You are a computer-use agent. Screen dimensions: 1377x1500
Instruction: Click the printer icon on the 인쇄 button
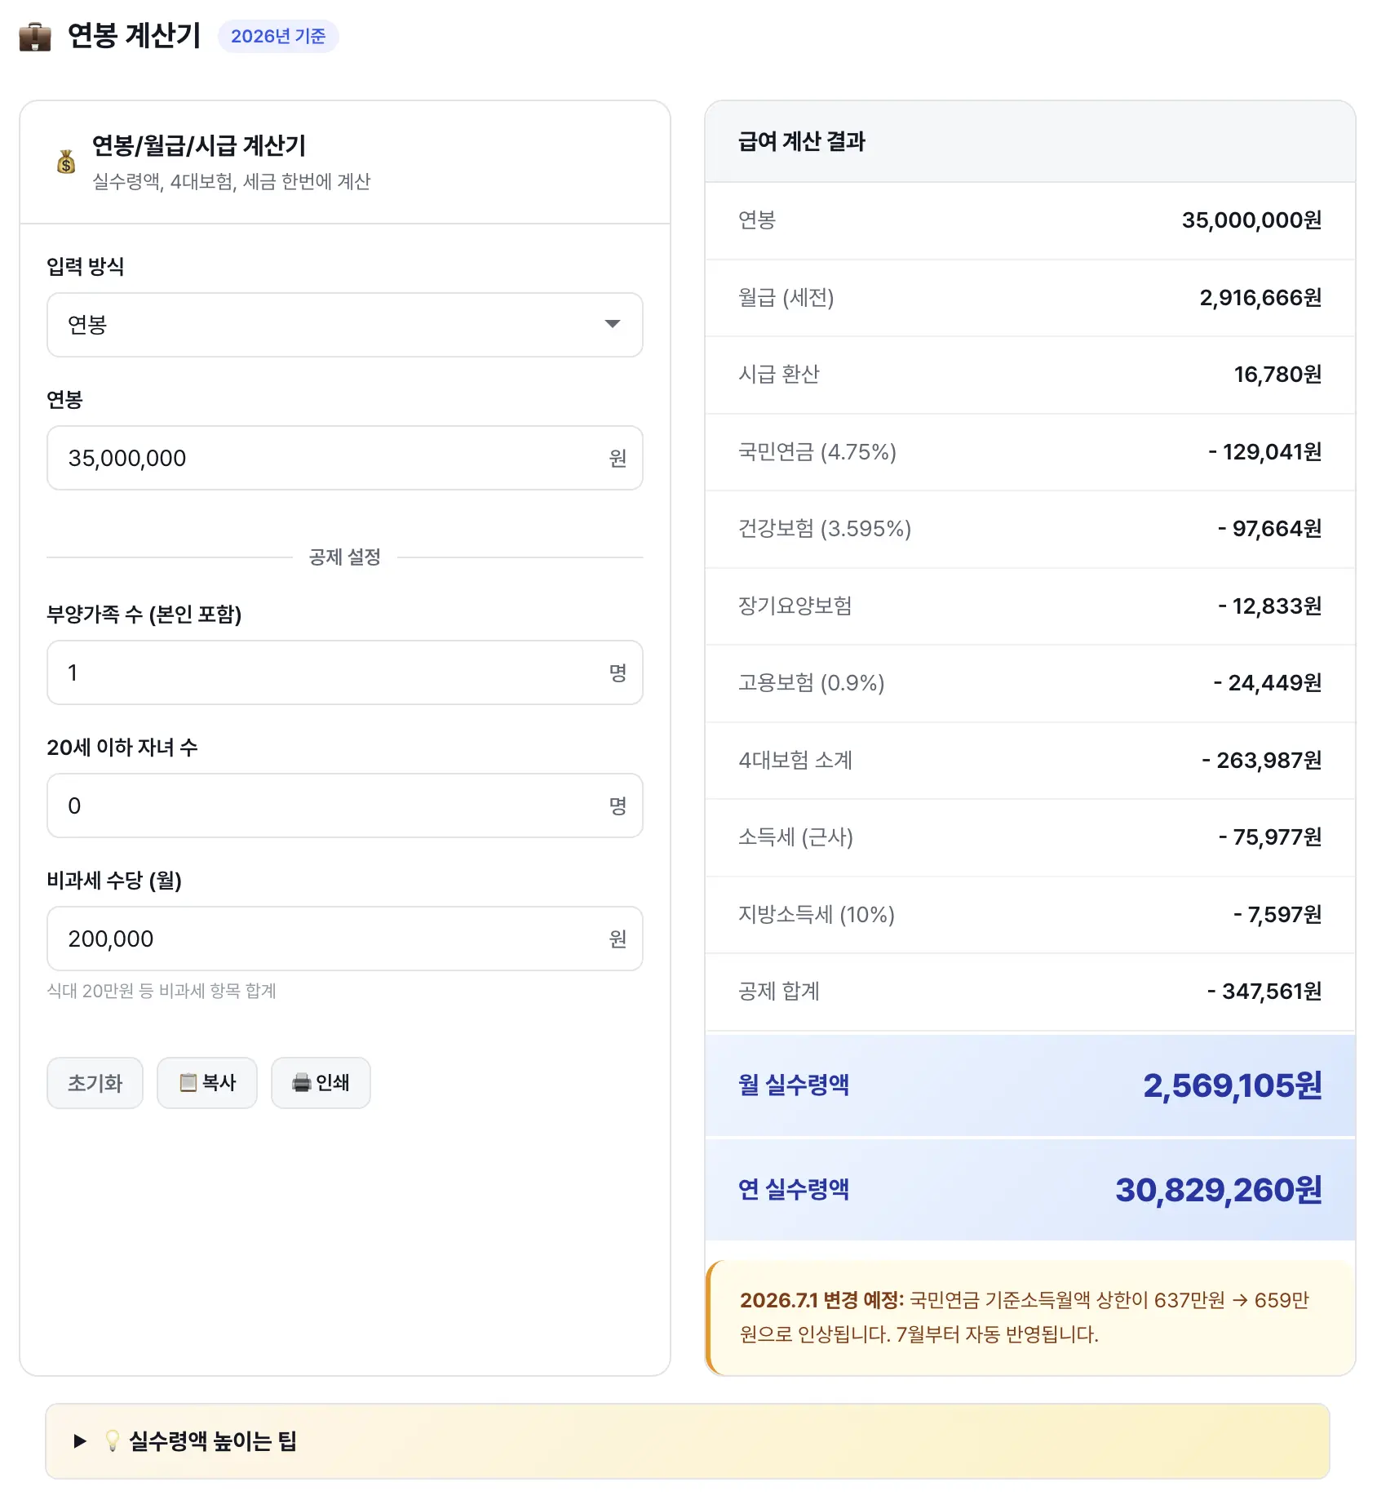(x=300, y=1083)
